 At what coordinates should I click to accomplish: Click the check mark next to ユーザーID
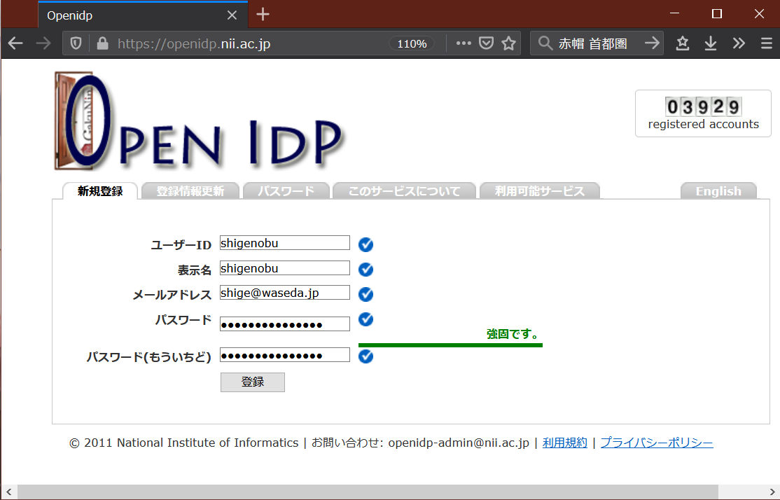click(365, 244)
